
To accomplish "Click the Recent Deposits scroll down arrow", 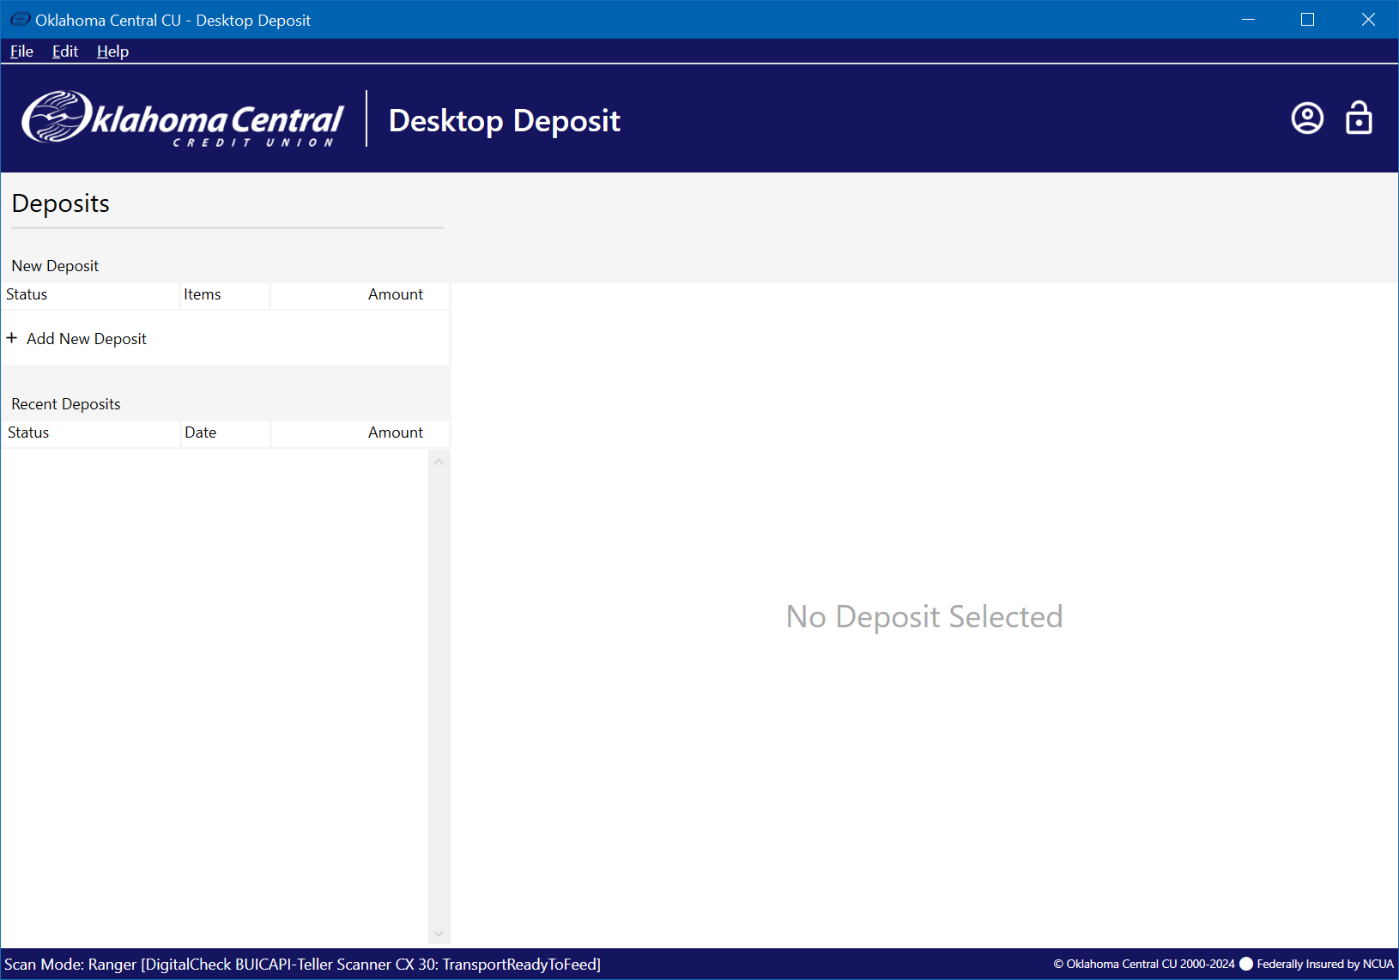I will (439, 934).
